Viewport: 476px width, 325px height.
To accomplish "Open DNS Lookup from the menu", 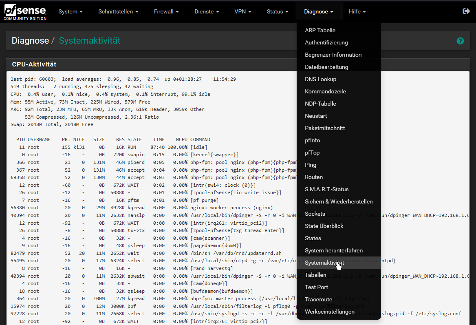I will (339, 79).
